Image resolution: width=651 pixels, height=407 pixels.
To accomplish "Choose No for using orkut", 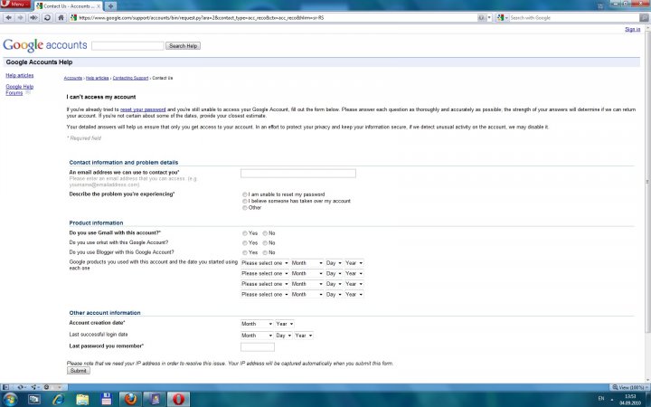I will (x=264, y=243).
